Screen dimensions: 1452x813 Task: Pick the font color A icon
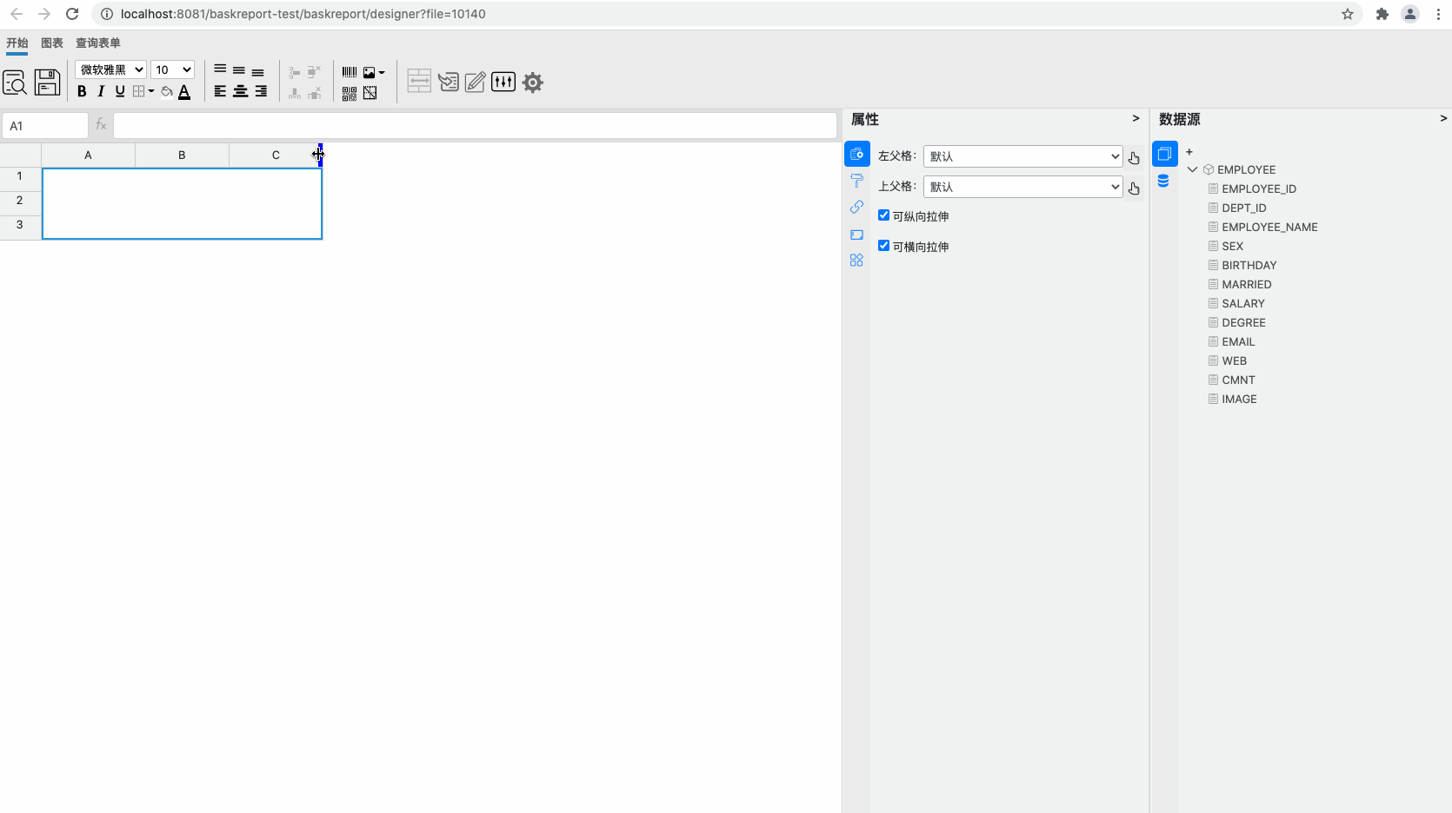pyautogui.click(x=184, y=91)
